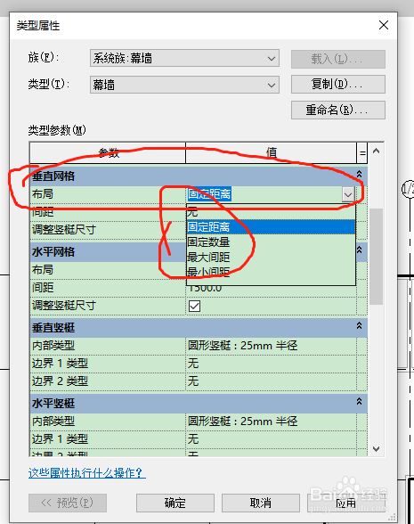Click the parameter list scrollbar thumb
414x524 pixels.
(x=377, y=257)
